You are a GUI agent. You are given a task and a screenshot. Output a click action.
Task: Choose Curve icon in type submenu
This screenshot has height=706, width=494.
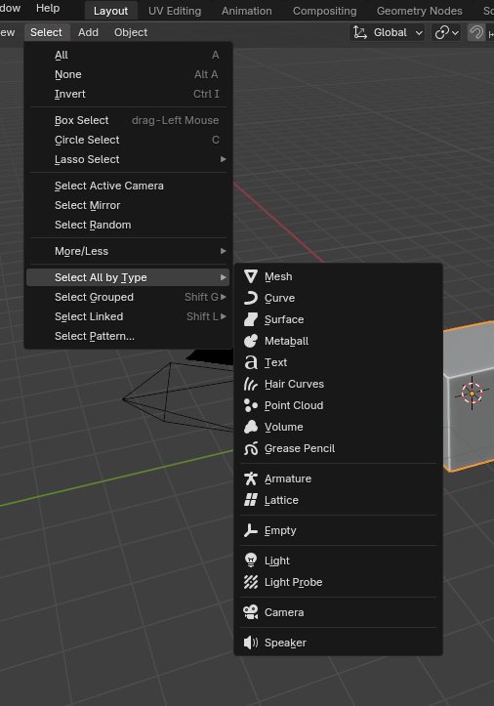[x=251, y=298]
